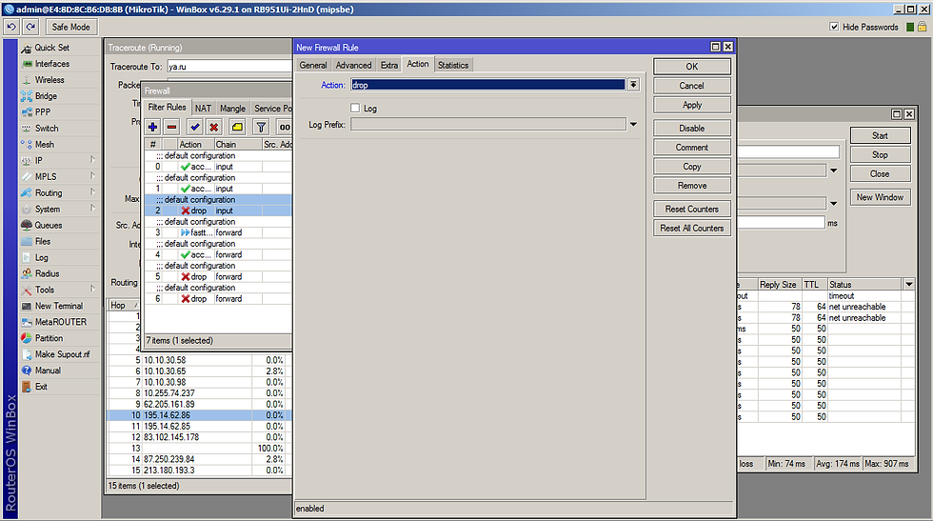Screen dimensions: 933x521
Task: Open the Files section
Action: pyautogui.click(x=42, y=241)
